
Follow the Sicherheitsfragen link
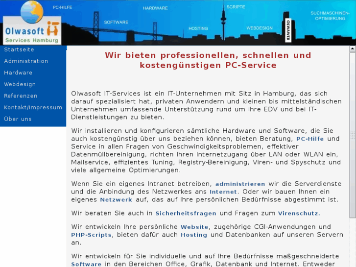coord(186,214)
